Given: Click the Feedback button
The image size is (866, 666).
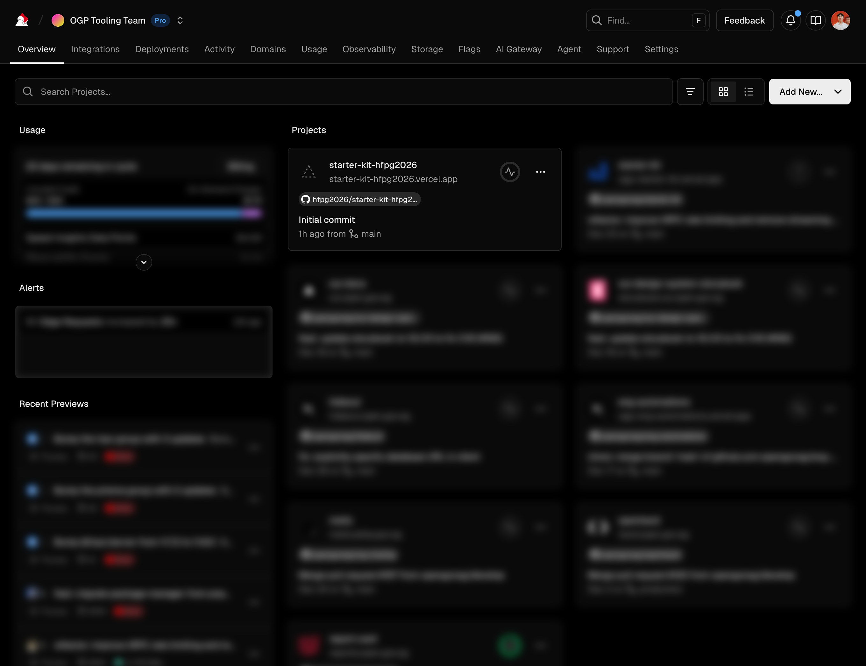Looking at the screenshot, I should (744, 20).
